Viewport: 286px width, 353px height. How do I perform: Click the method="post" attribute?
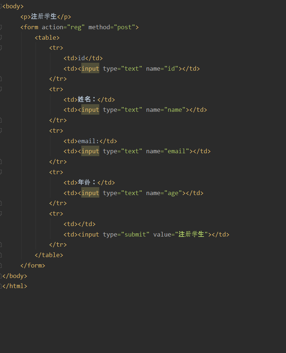tap(112, 27)
